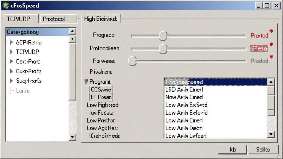Click the shield icon beside Programi label

tap(86, 82)
